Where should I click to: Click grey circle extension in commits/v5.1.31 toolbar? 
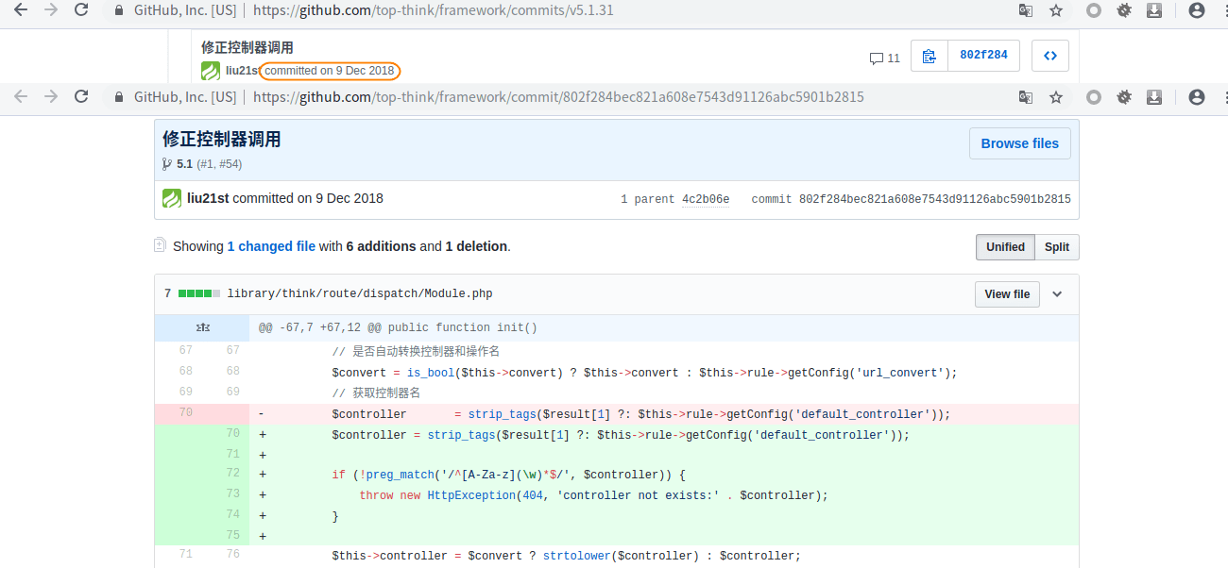click(x=1094, y=11)
